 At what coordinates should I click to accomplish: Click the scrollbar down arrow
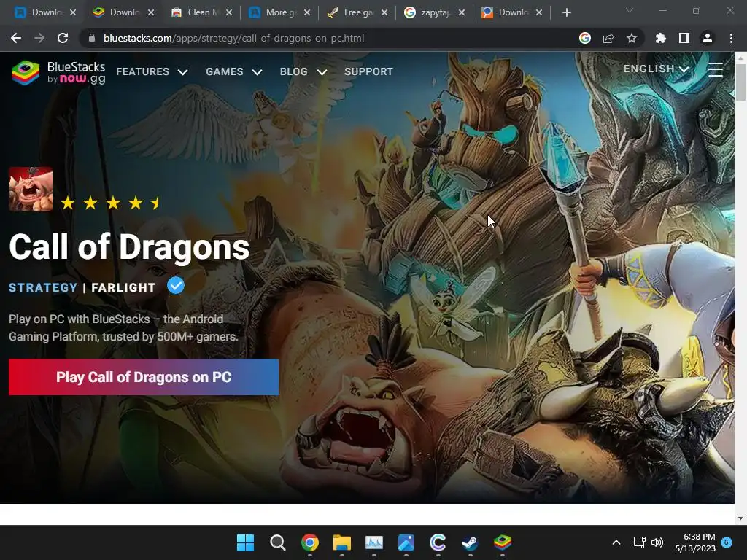pos(740,518)
